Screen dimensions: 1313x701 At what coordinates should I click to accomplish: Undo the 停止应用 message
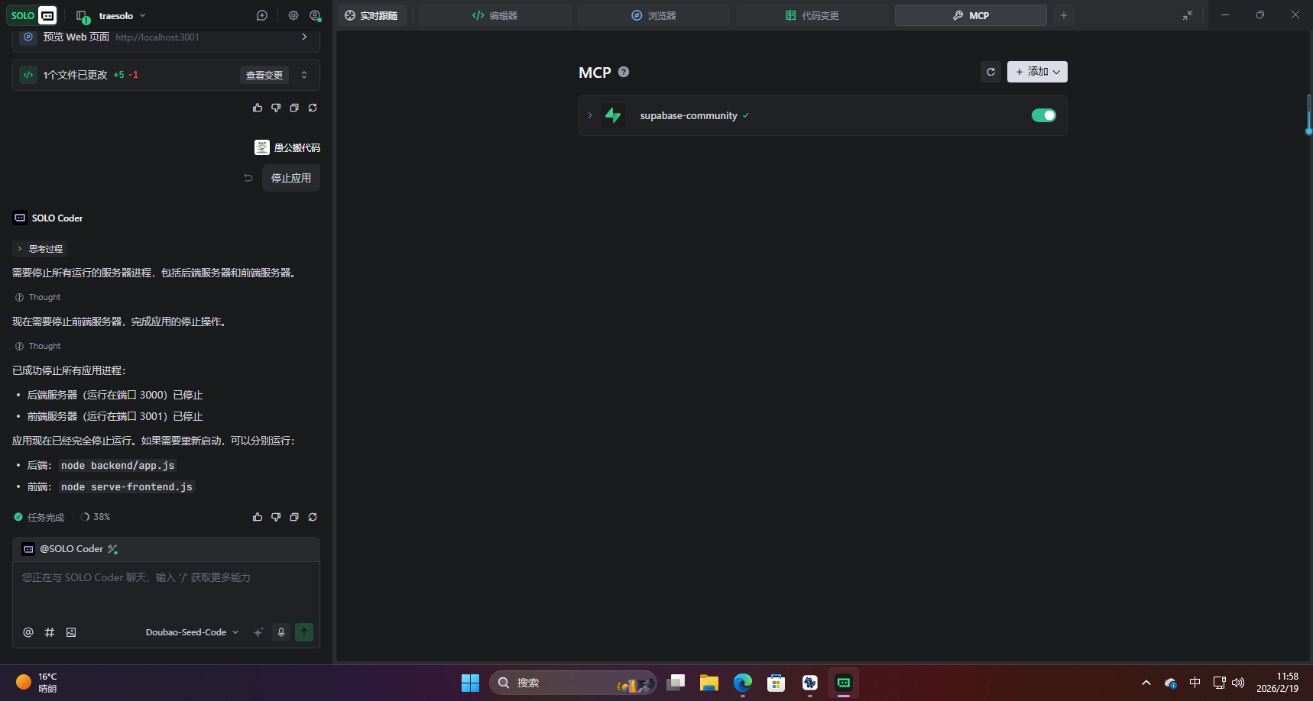248,178
